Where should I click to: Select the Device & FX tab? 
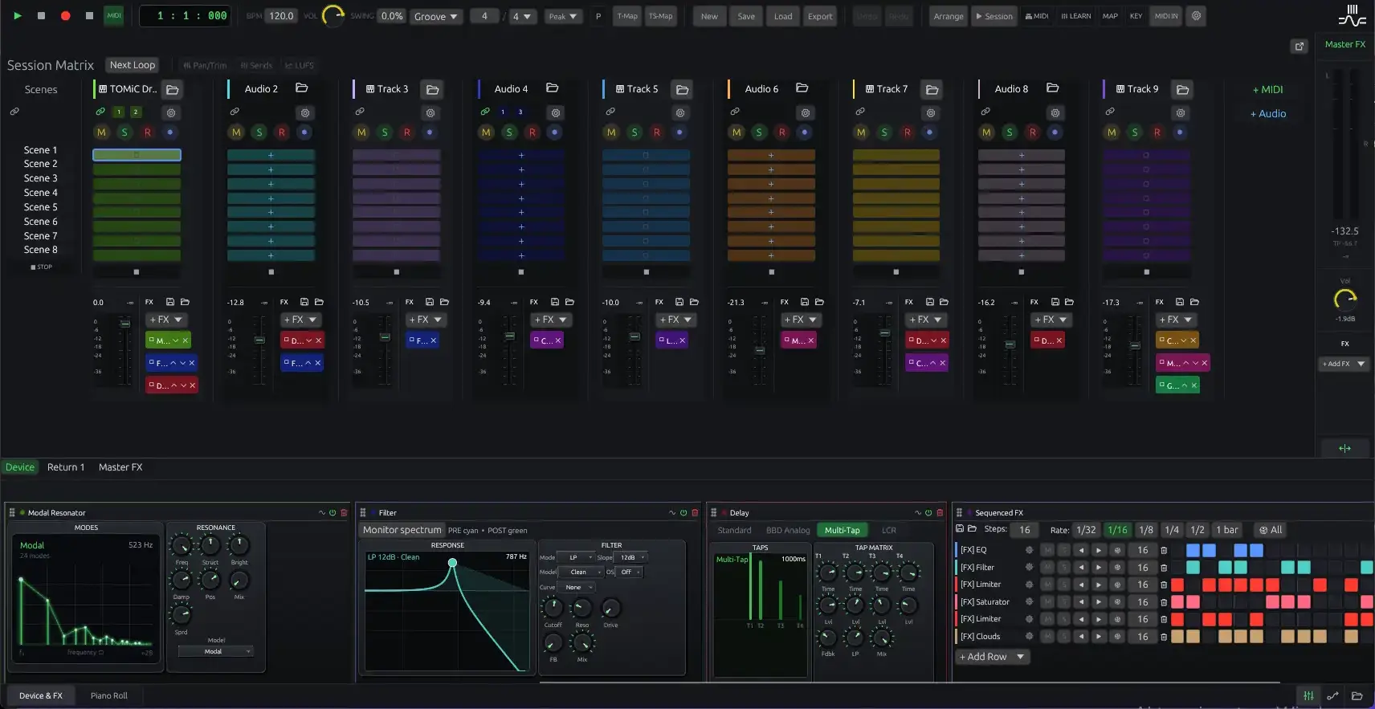(x=41, y=695)
